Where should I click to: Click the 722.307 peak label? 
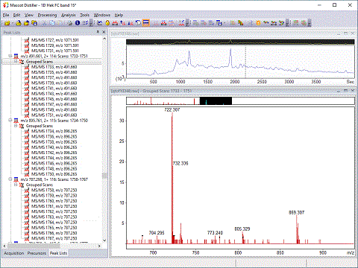(172, 109)
